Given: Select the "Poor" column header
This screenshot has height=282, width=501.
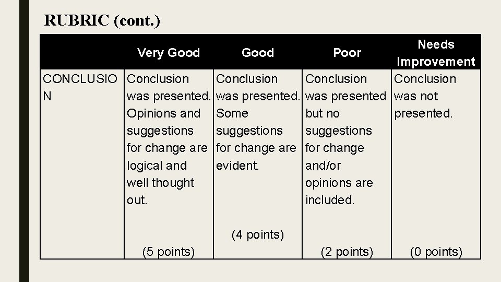Looking at the screenshot, I should (347, 53).
